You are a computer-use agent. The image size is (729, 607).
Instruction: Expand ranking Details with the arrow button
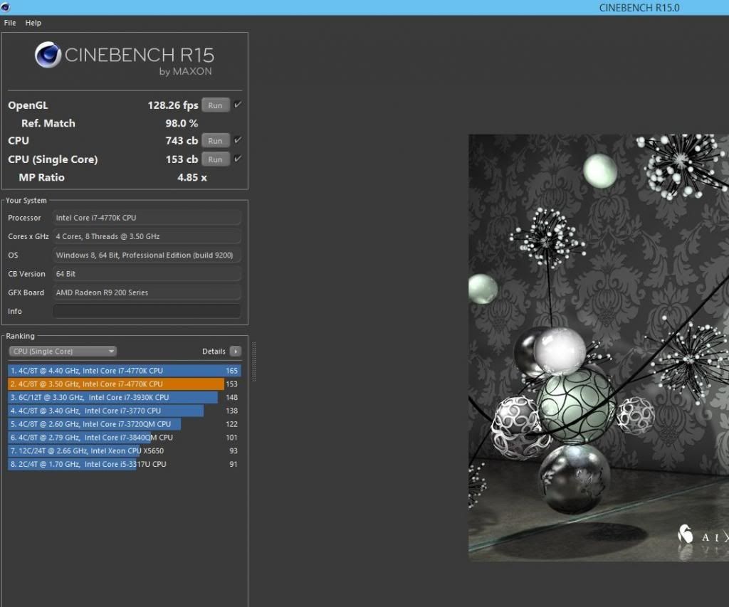(236, 351)
